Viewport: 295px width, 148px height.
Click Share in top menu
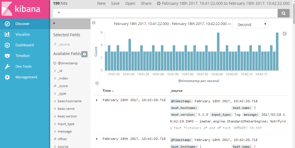pos(146,3)
